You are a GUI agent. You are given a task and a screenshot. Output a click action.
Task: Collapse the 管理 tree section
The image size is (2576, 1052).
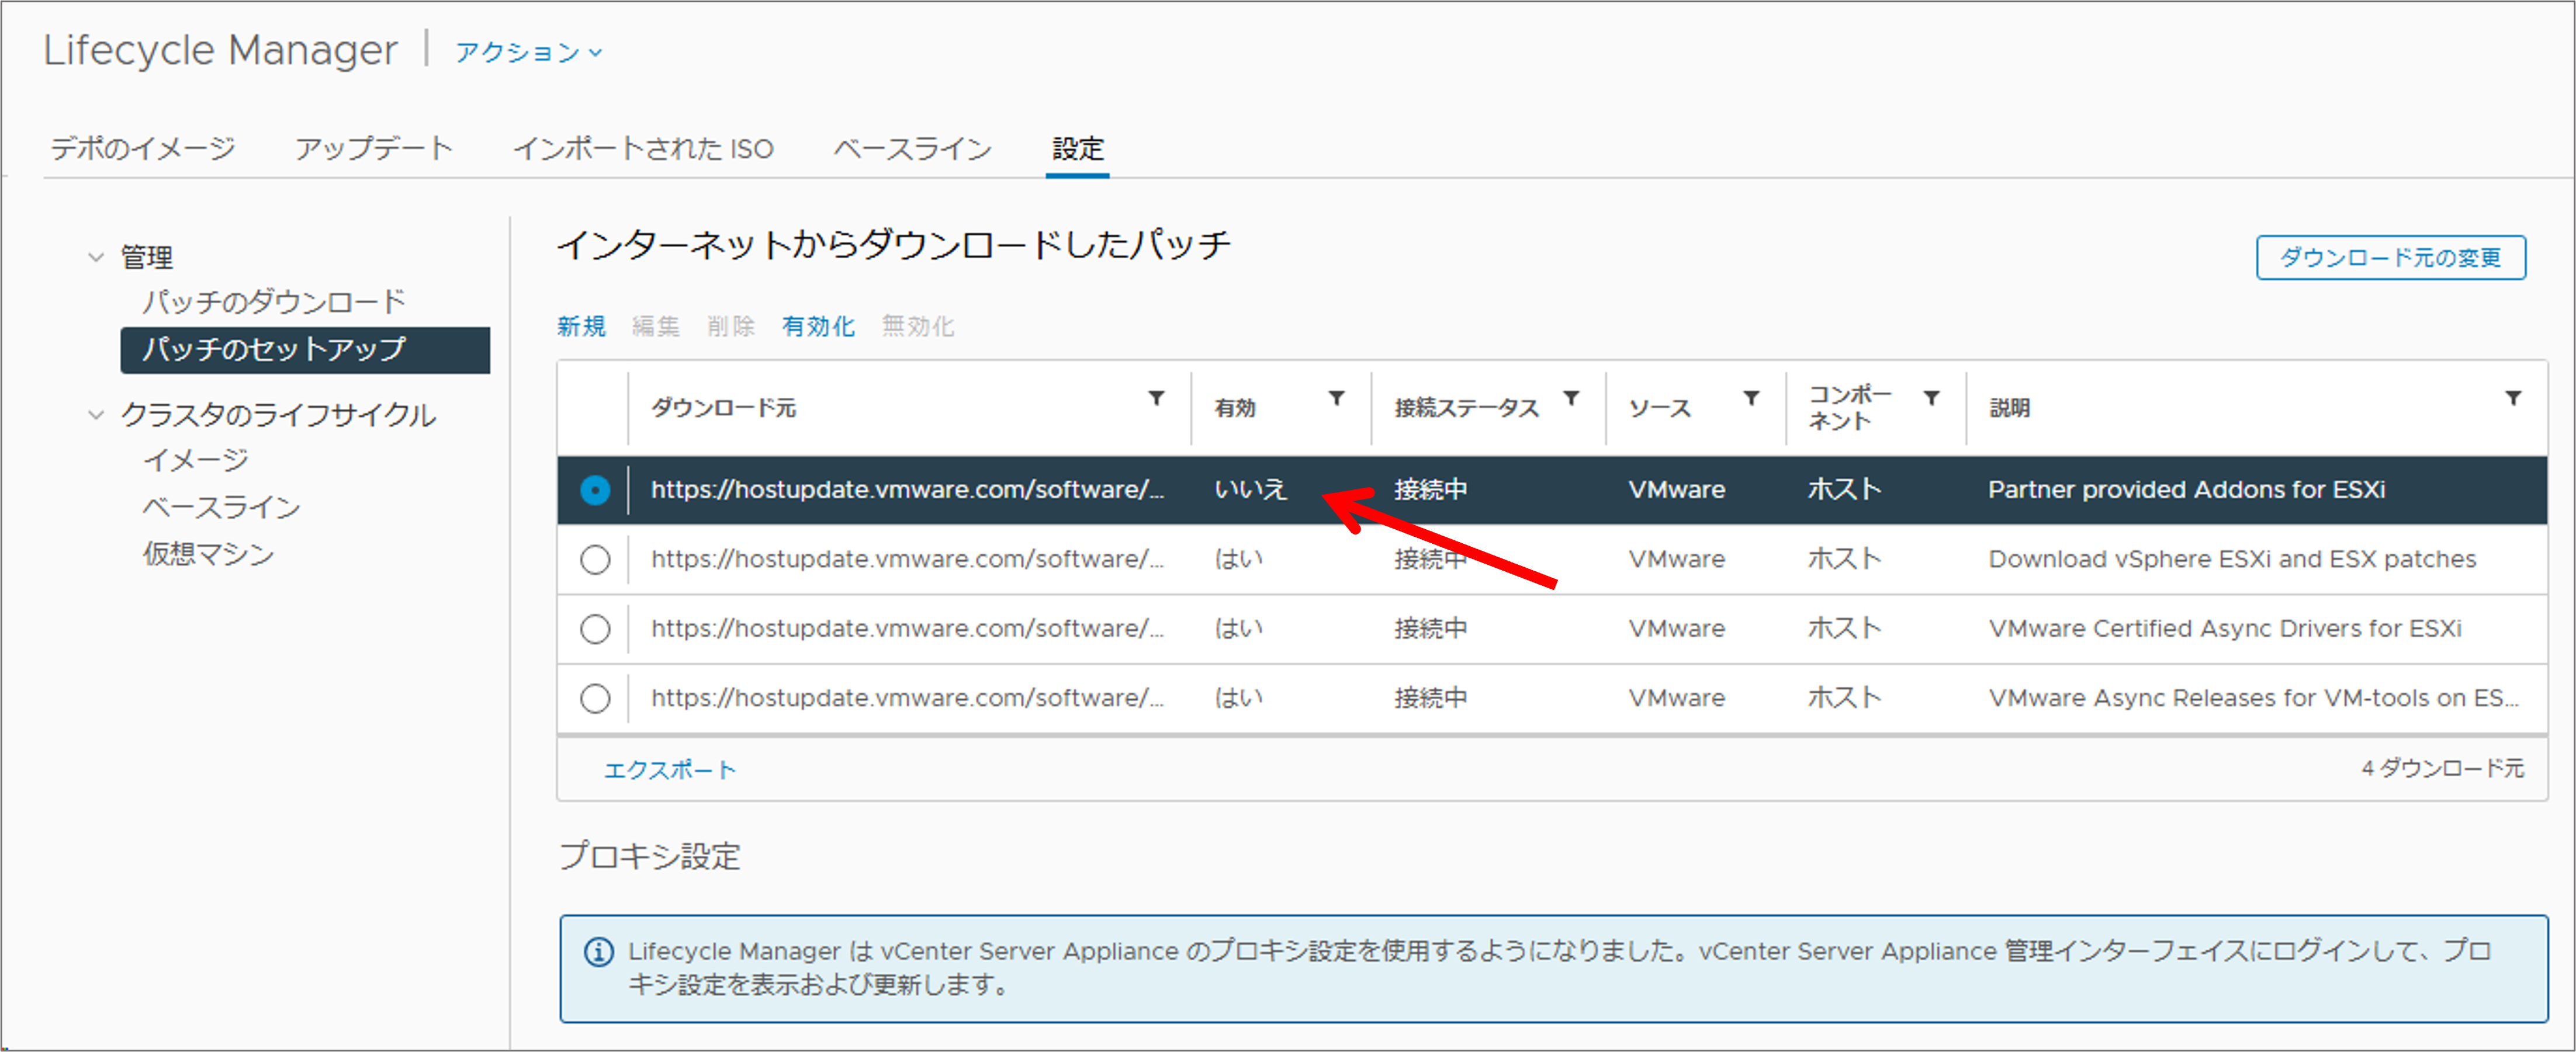(96, 257)
